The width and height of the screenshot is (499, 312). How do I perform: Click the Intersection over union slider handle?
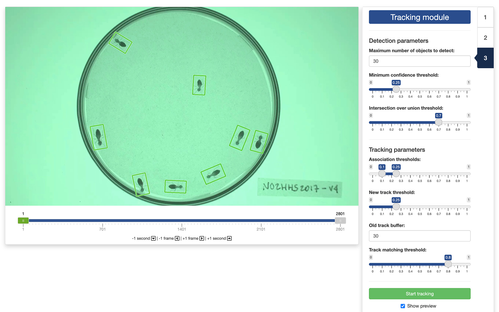coord(439,122)
